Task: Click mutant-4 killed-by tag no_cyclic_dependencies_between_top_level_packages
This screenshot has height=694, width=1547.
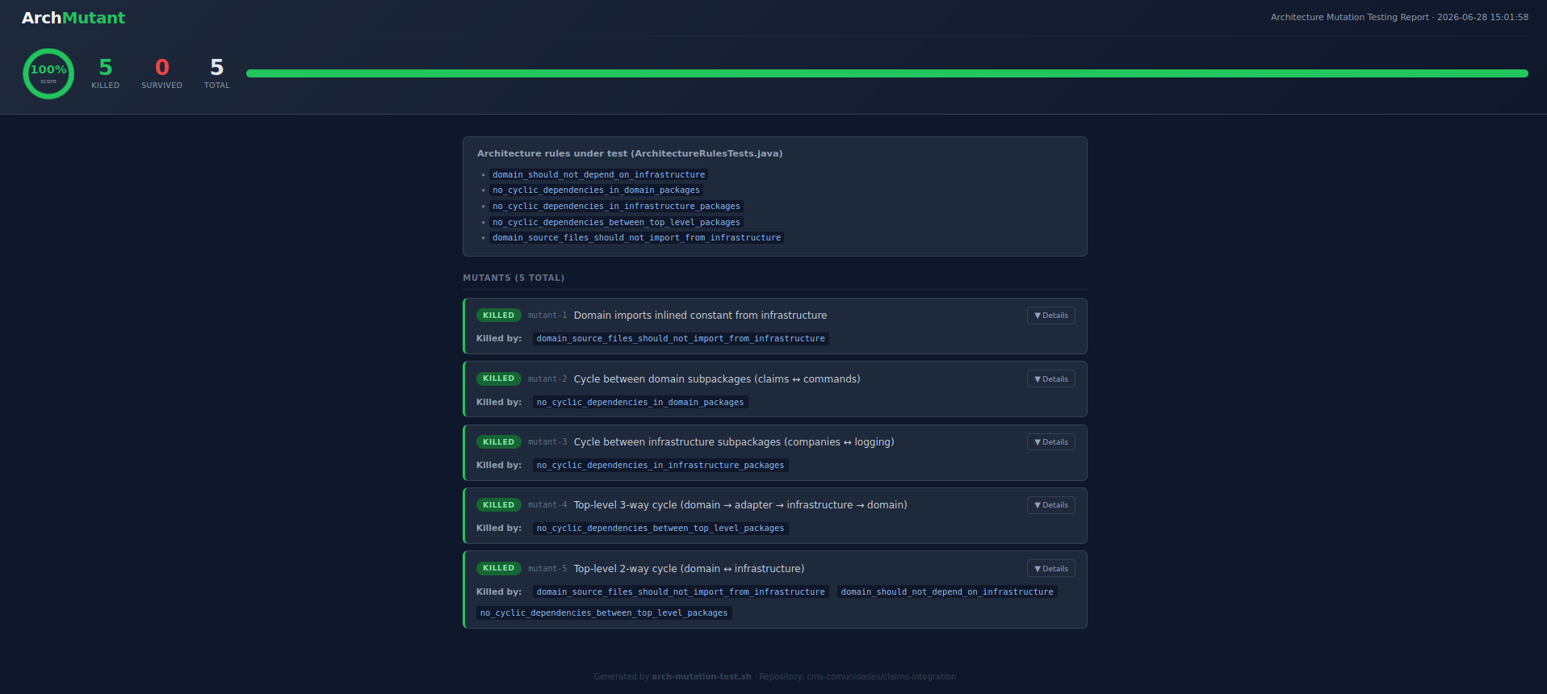Action: [x=660, y=529]
